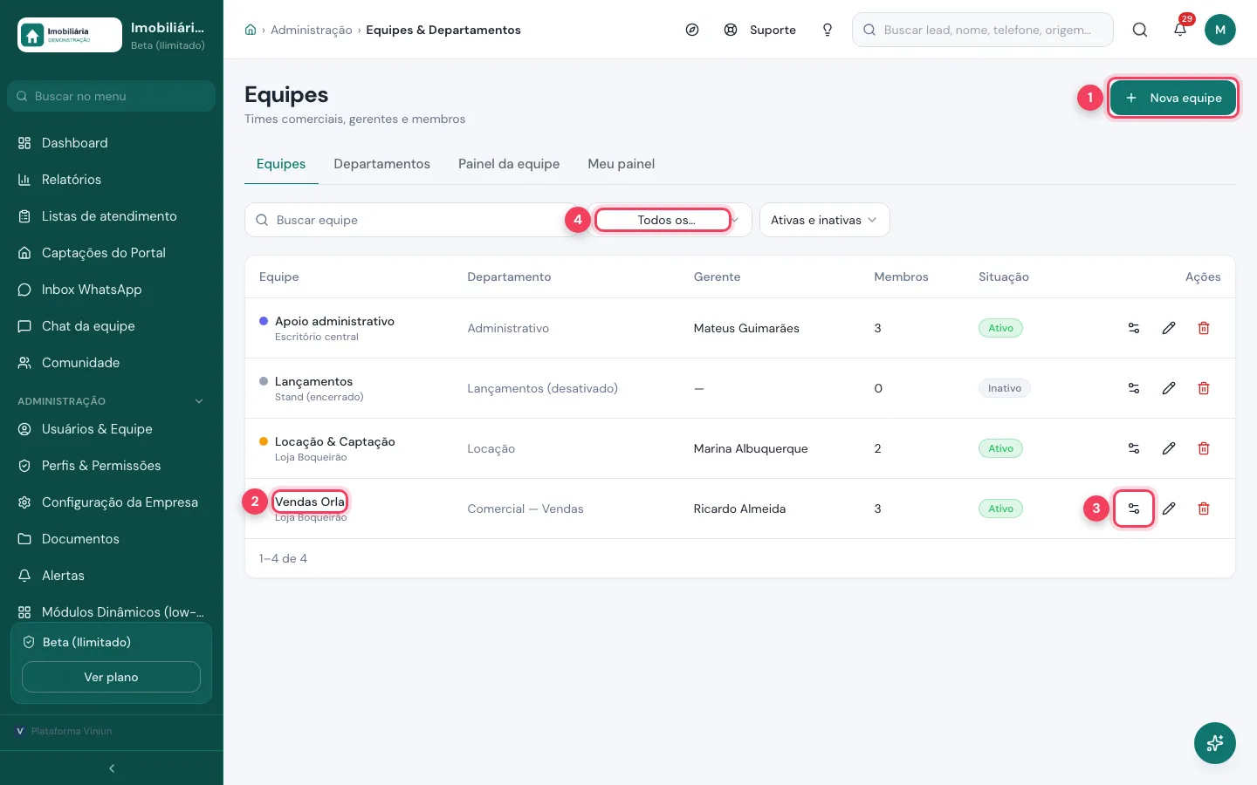This screenshot has height=785, width=1257.
Task: Open settings icon for Apoio administrativo team
Action: pyautogui.click(x=1134, y=328)
